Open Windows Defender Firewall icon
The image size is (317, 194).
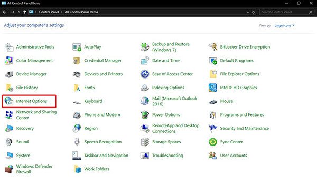point(9,169)
